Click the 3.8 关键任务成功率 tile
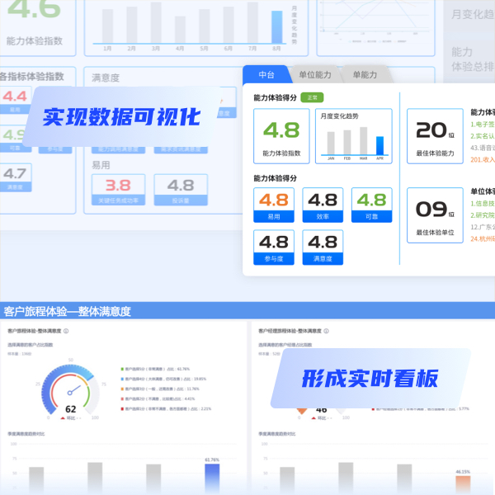Image resolution: width=495 pixels, height=495 pixels. point(118,190)
